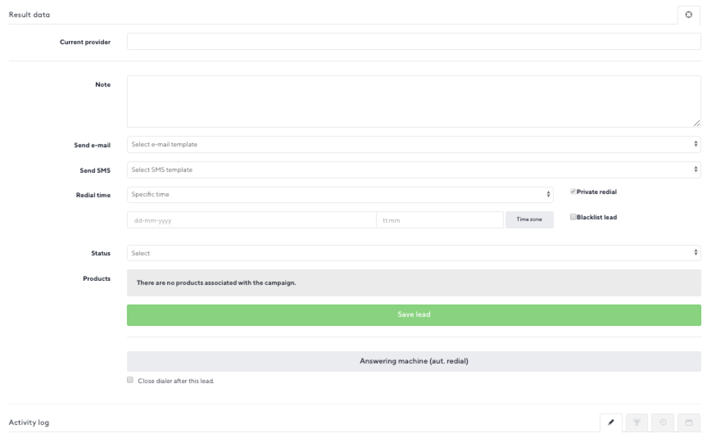Open the Redial time Specific time dropdown
707x447 pixels.
click(340, 195)
